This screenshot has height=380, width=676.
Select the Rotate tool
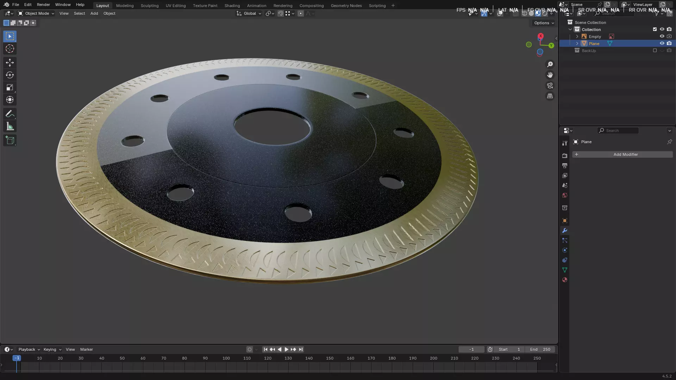coord(10,75)
